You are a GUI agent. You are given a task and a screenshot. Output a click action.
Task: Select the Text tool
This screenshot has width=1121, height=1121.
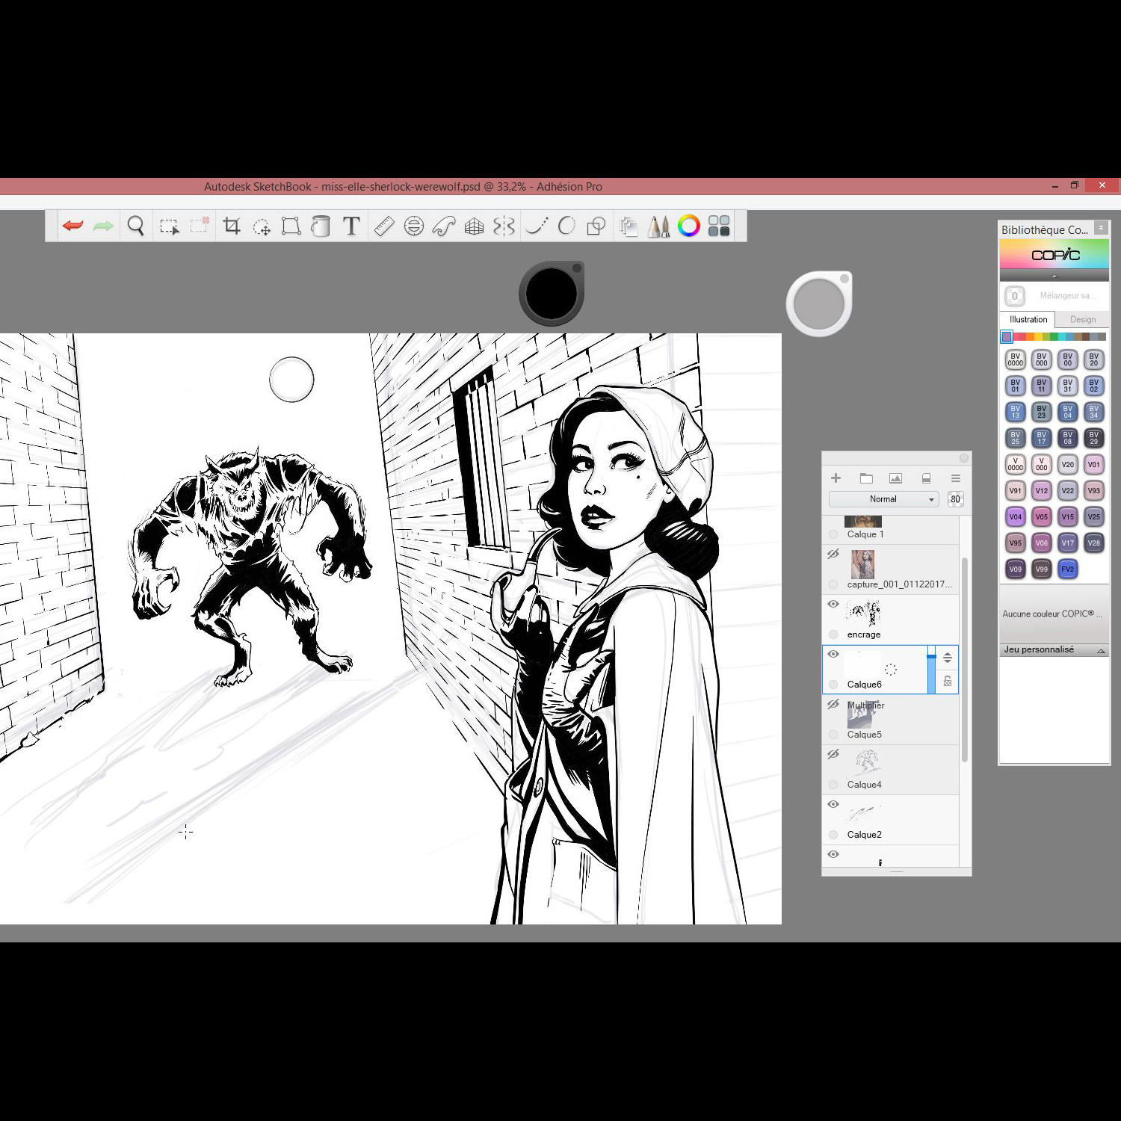coord(351,226)
